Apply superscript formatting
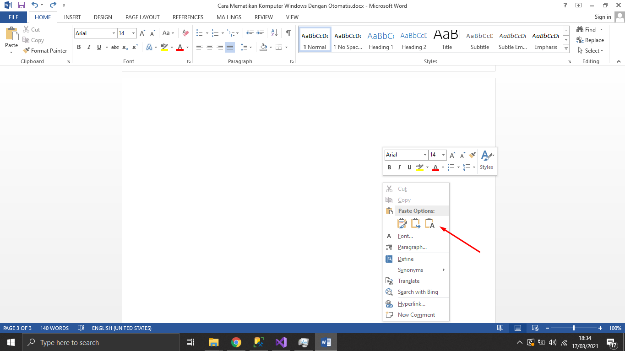Viewport: 625px width, 351px height. pos(135,47)
